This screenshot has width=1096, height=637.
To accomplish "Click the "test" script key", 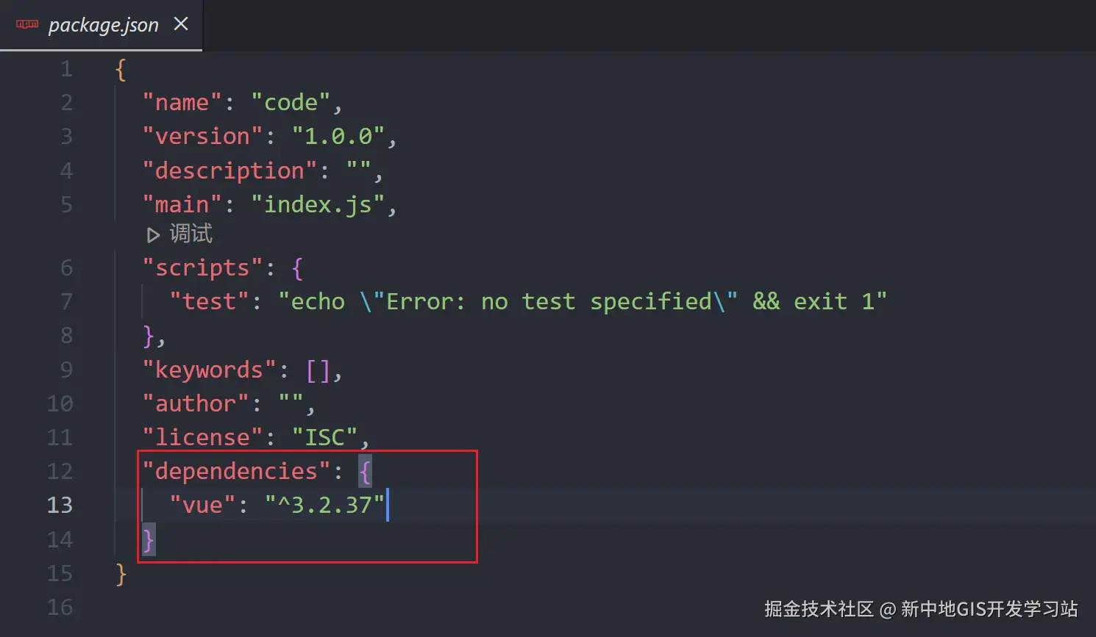I will point(209,301).
